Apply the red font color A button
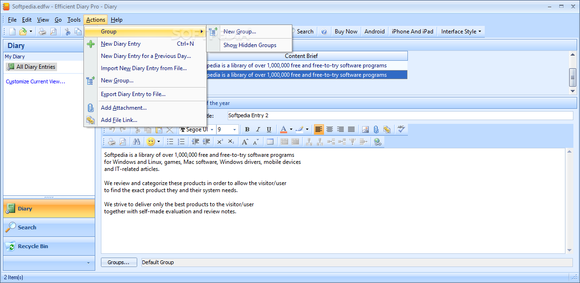The height and width of the screenshot is (283, 580). (283, 129)
